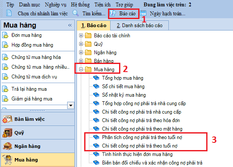Select Quỹ folder in report tree
This screenshot has width=233, height=167.
(98, 44)
